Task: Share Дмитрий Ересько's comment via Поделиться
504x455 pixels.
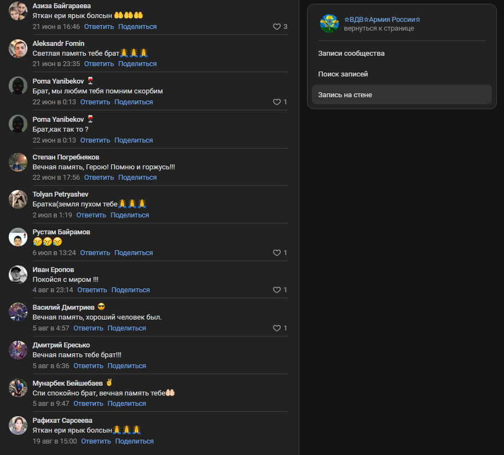Action: tap(126, 366)
